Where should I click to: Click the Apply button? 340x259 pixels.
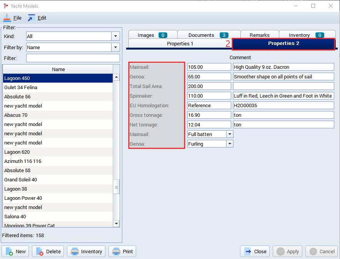click(287, 251)
